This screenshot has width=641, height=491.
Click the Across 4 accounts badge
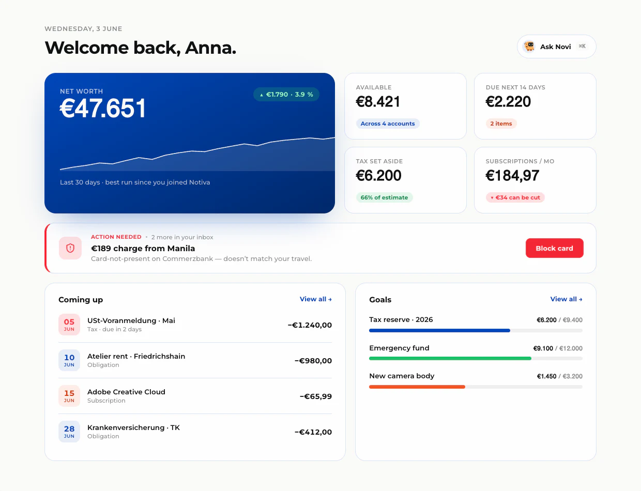[x=388, y=124]
